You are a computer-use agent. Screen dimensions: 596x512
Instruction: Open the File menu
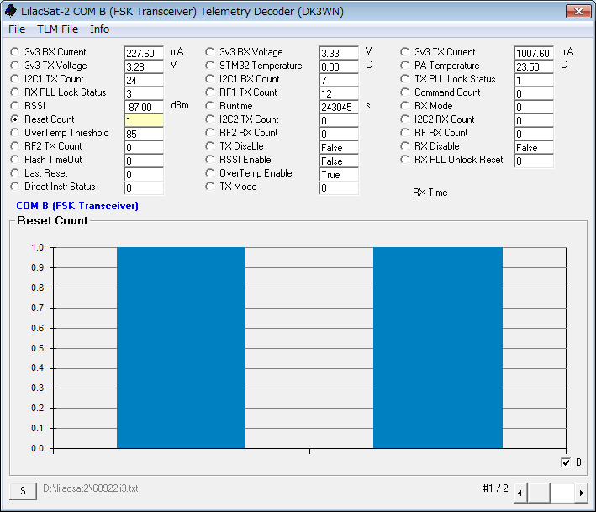tap(17, 29)
